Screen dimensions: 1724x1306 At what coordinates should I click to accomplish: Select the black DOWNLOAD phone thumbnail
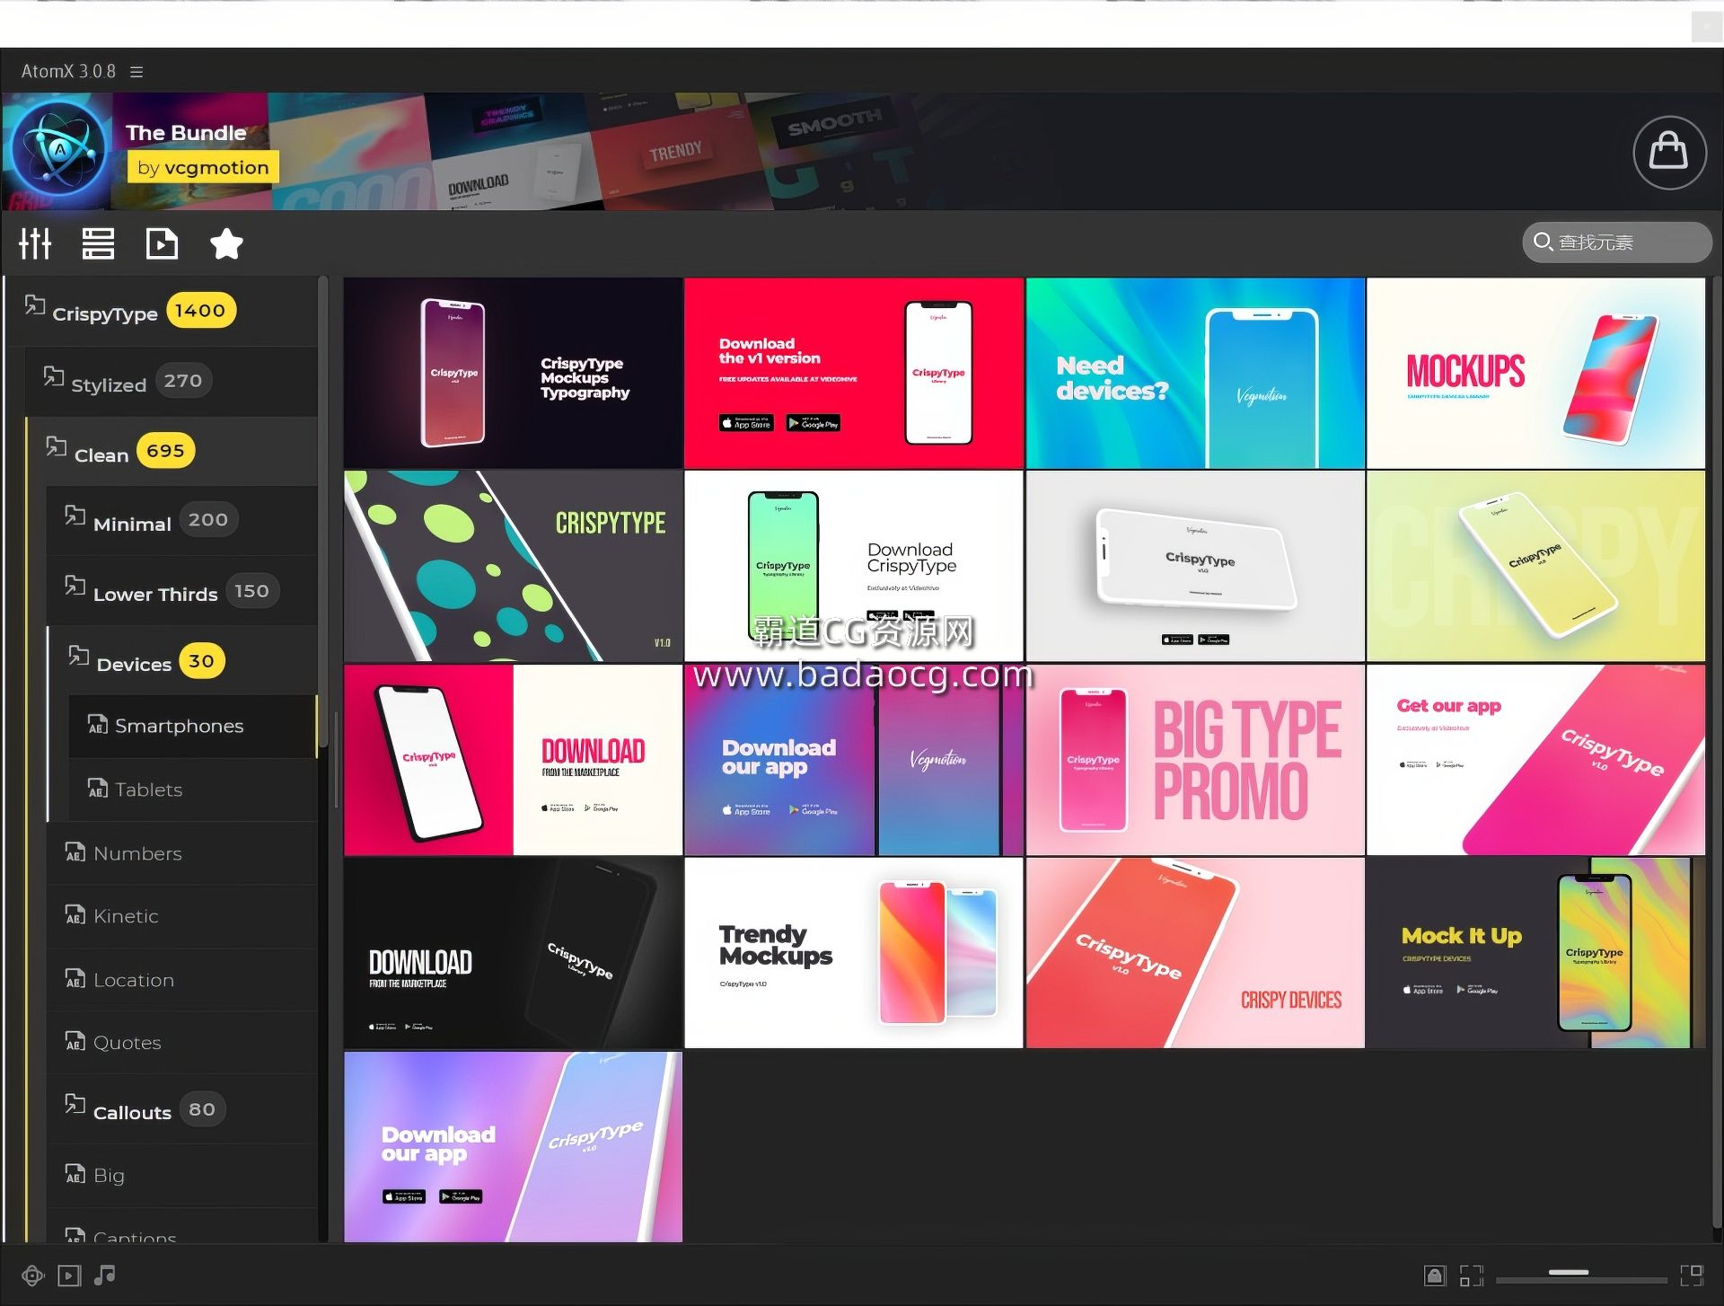(513, 953)
